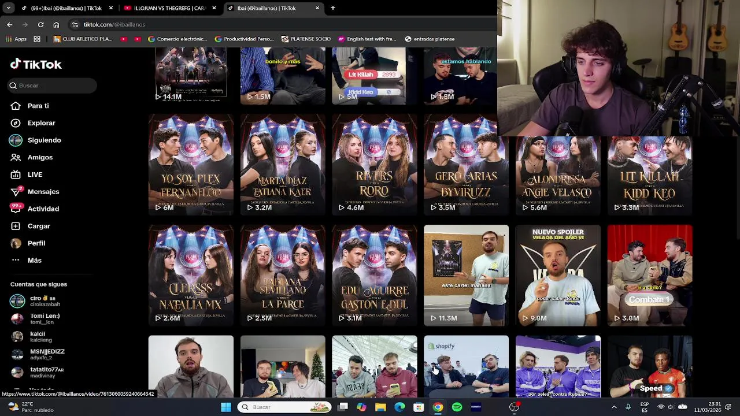This screenshot has height=416, width=740.
Task: Focus the TikTok Buscar search field
Action: tap(53, 86)
